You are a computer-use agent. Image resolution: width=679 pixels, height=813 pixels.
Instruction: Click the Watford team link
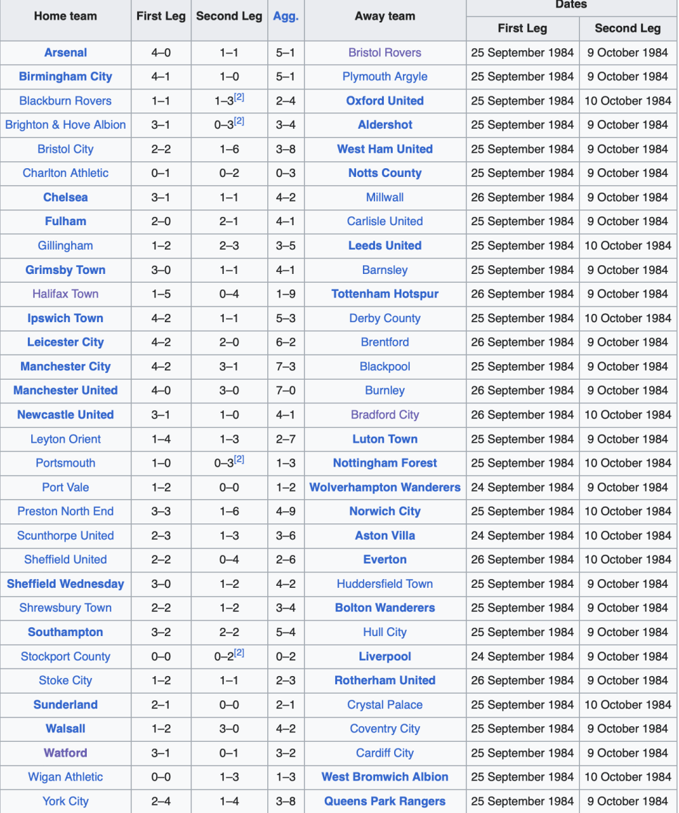[x=66, y=753]
